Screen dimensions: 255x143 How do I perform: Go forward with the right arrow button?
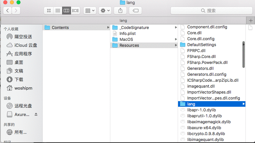pos(16,11)
